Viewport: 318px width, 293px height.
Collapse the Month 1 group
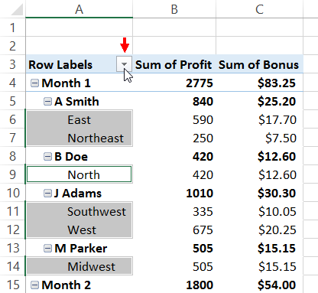34,83
